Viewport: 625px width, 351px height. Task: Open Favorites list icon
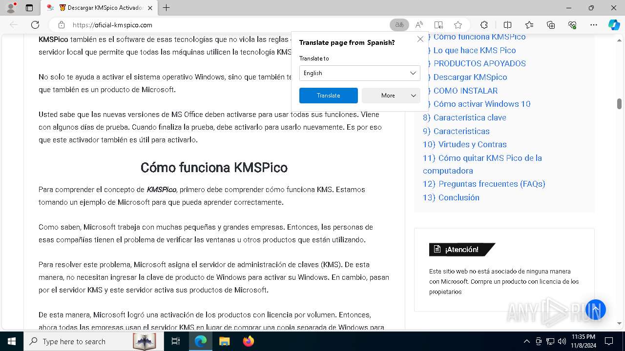tap(529, 25)
